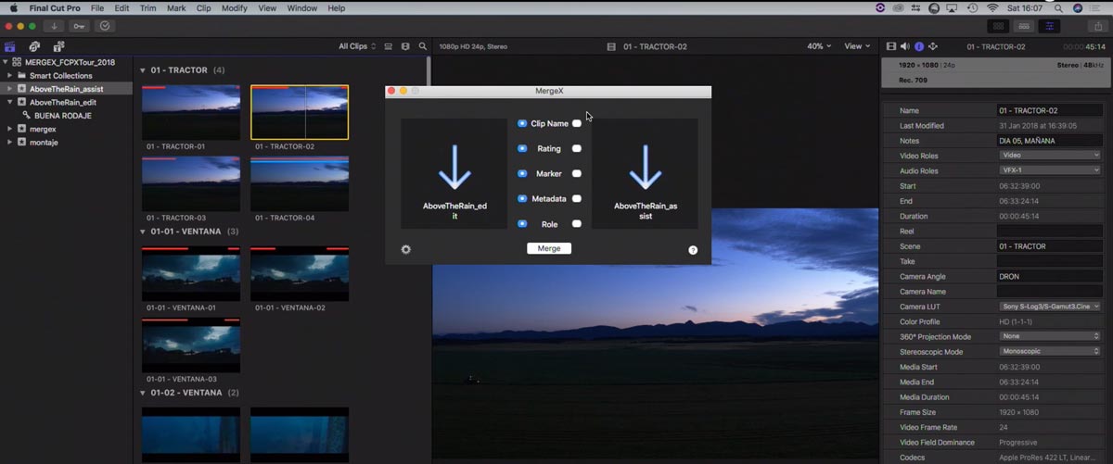1113x464 pixels.
Task: Select right Marker option in MergeX
Action: pyautogui.click(x=577, y=173)
